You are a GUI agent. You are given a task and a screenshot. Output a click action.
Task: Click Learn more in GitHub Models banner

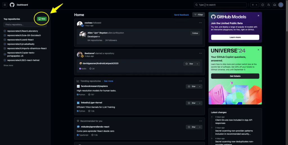pyautogui.click(x=235, y=37)
